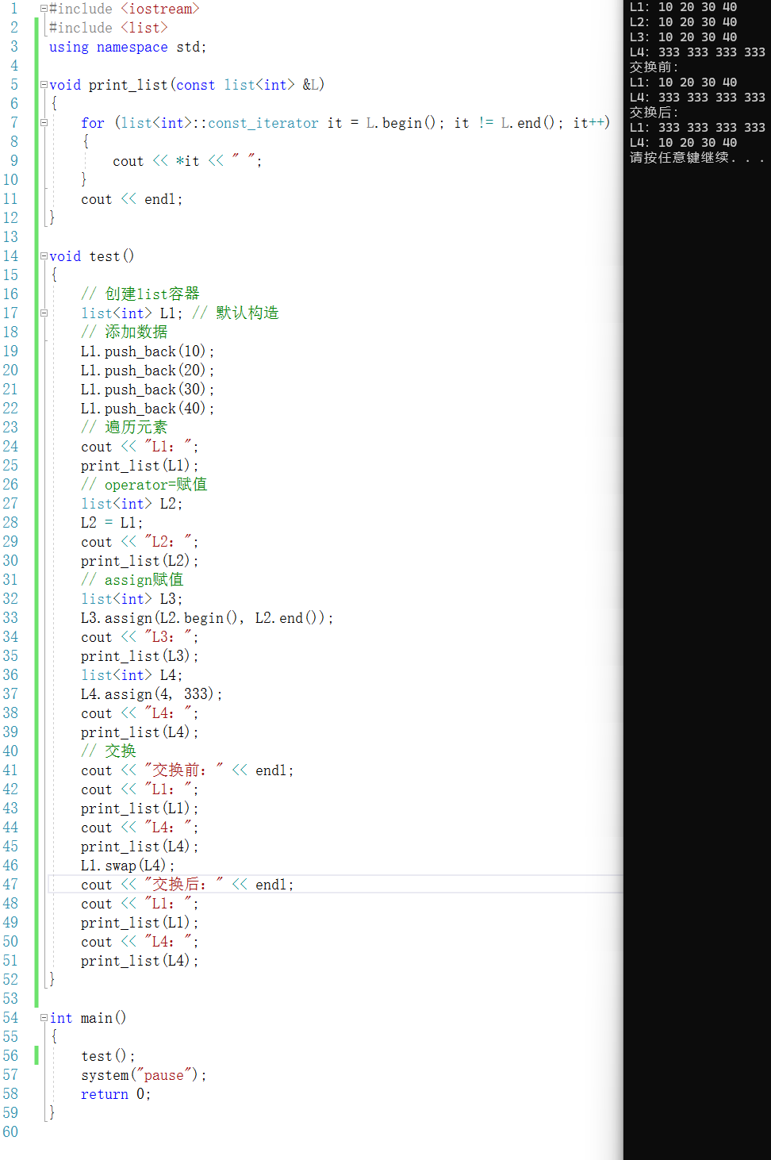Click 'L1.push_back(40);' line
The width and height of the screenshot is (771, 1160).
click(x=148, y=409)
